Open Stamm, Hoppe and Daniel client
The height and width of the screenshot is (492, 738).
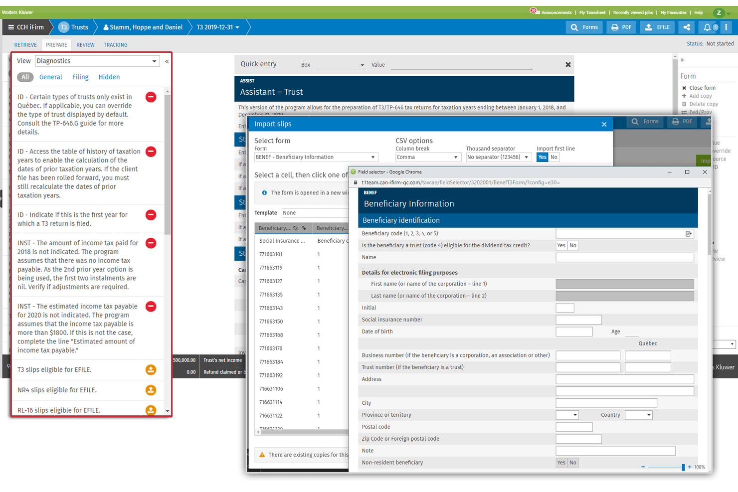[x=143, y=27]
